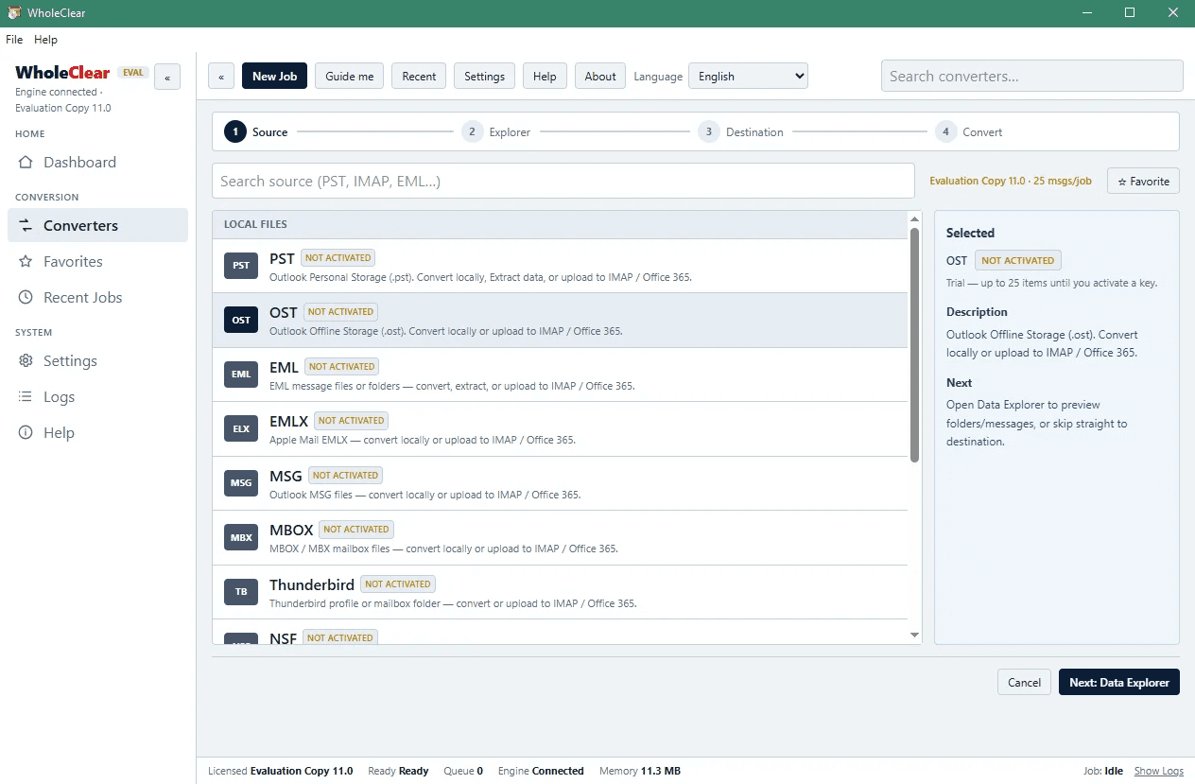Open the Language dropdown set to English
Image resolution: width=1195 pixels, height=784 pixels.
tap(748, 77)
